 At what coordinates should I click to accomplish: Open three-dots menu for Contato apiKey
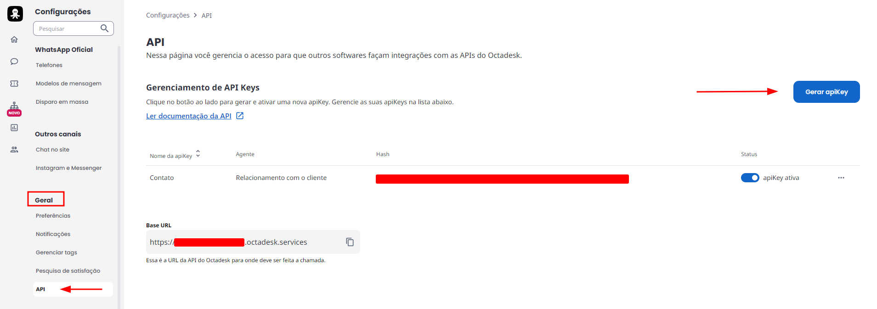tap(841, 178)
